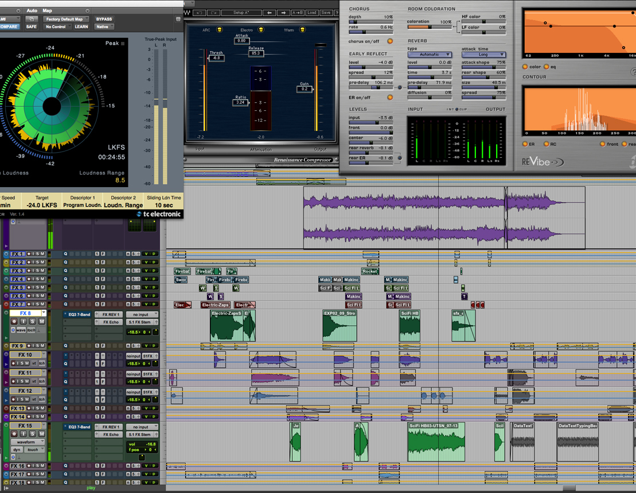Click the link dot beside ER pre-delay
This screenshot has width=636, height=493.
click(400, 87)
